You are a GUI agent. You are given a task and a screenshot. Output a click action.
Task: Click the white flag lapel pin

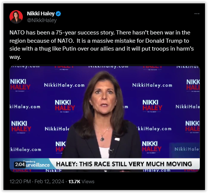pyautogui.click(x=117, y=139)
